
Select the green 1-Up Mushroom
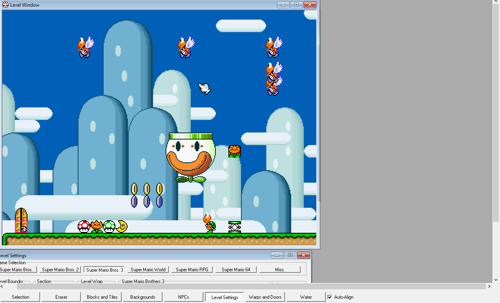tap(109, 227)
